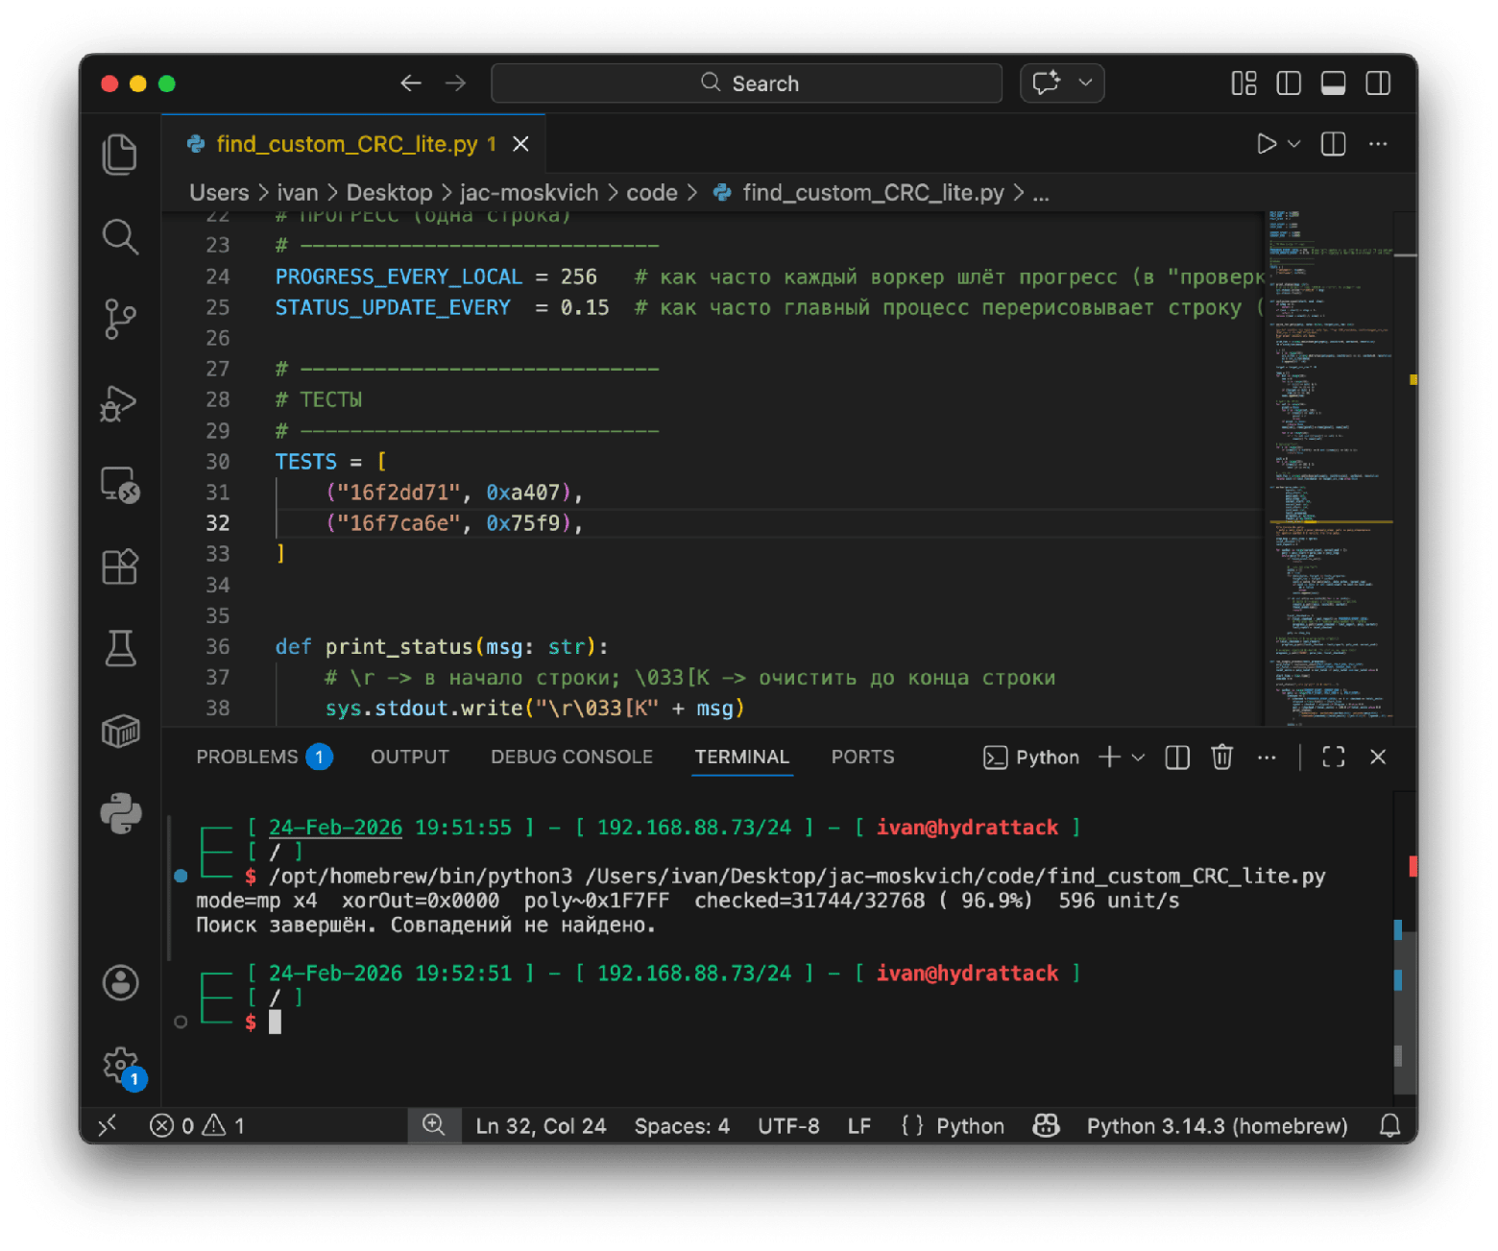Click the Python 3.14.3 (homebrew) interpreter selector
The height and width of the screenshot is (1251, 1498).
(x=1217, y=1126)
